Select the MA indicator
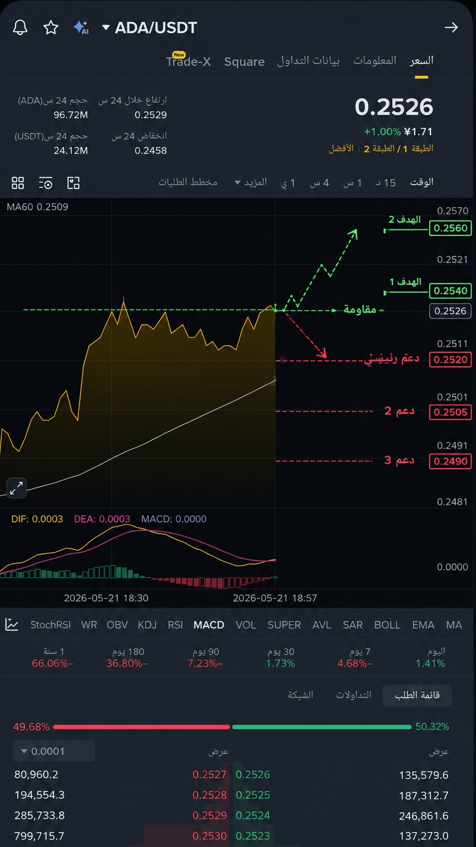 [454, 625]
